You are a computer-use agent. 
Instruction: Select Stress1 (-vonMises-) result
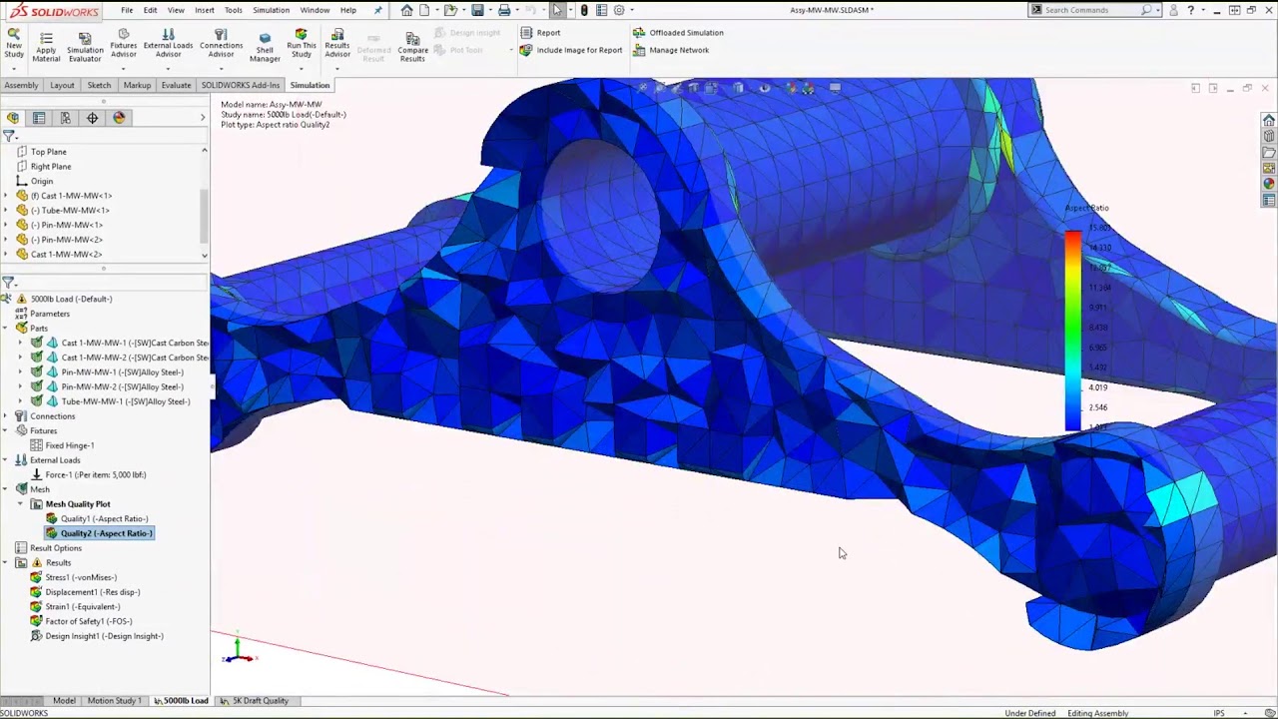[74, 577]
